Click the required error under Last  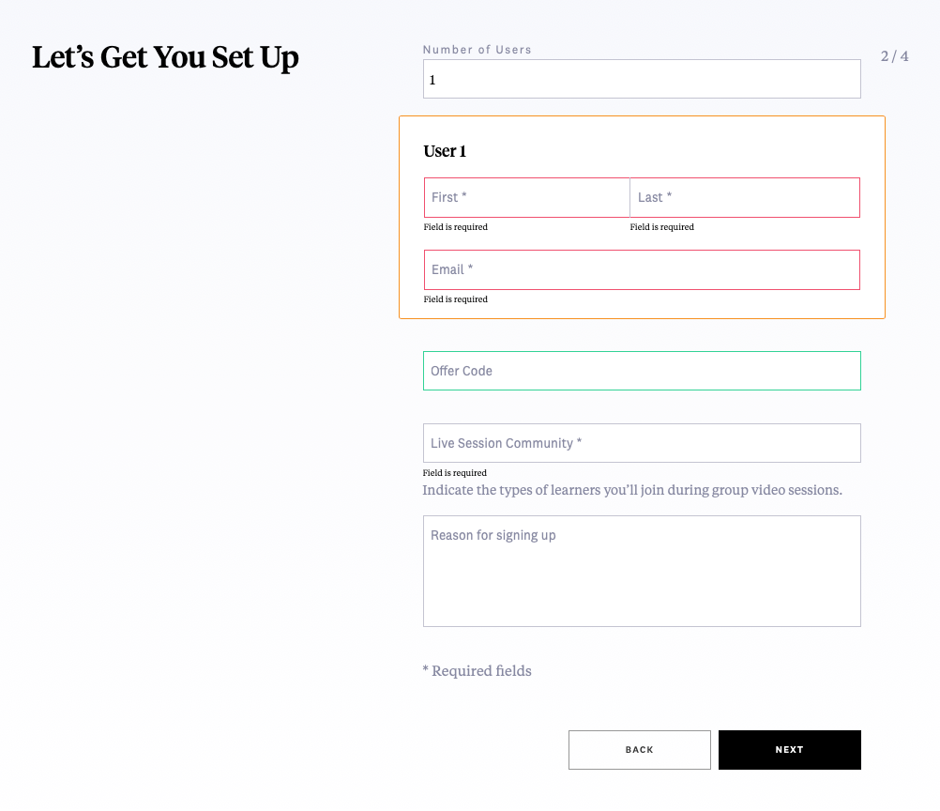661,227
